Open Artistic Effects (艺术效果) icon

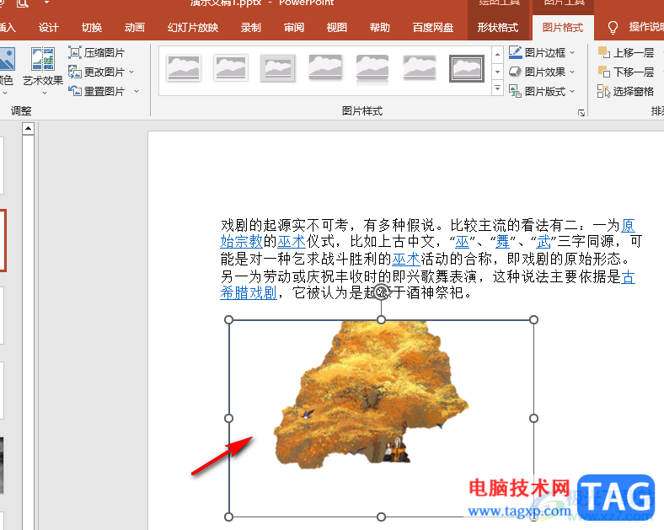click(43, 59)
